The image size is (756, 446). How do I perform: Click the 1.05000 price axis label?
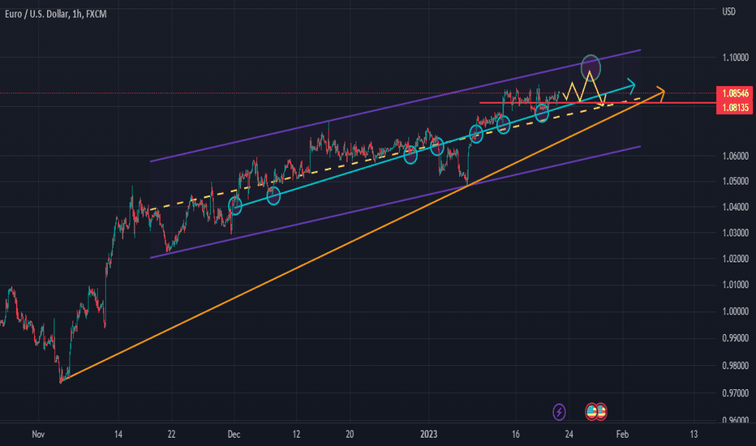(x=735, y=182)
